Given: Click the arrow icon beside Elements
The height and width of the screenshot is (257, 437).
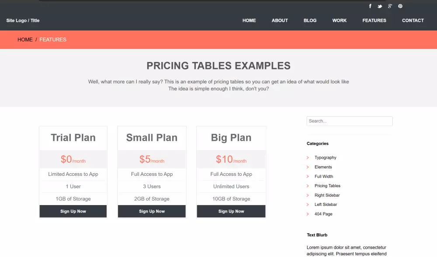Looking at the screenshot, I should (x=308, y=167).
